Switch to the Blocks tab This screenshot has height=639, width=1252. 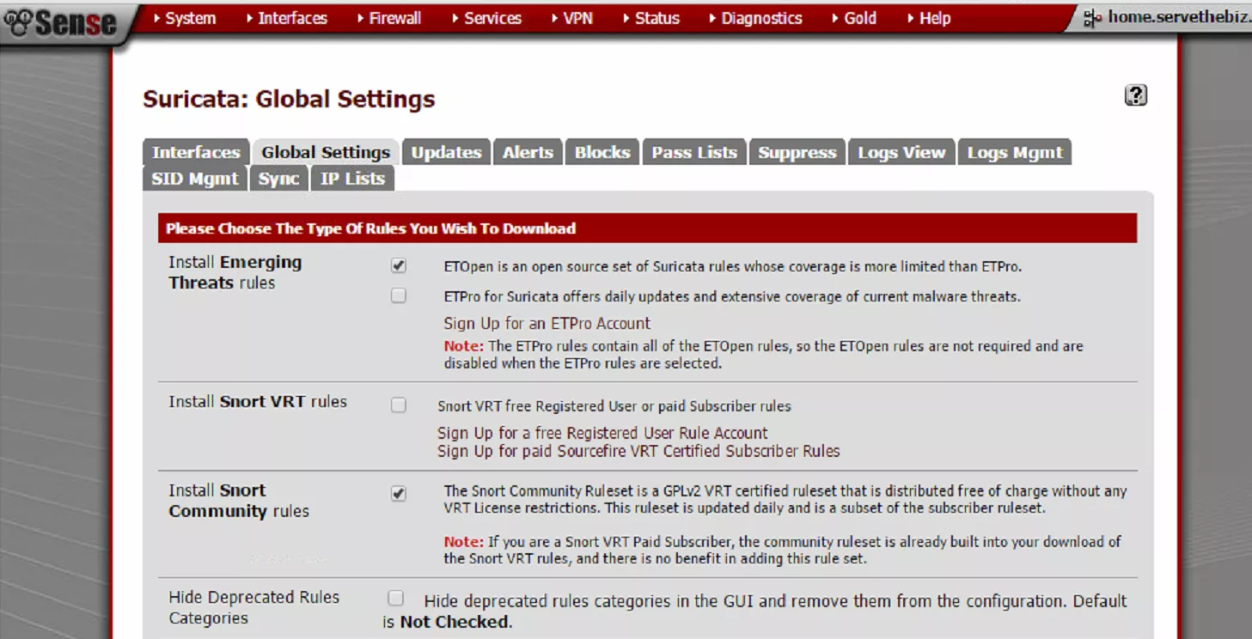(x=602, y=152)
